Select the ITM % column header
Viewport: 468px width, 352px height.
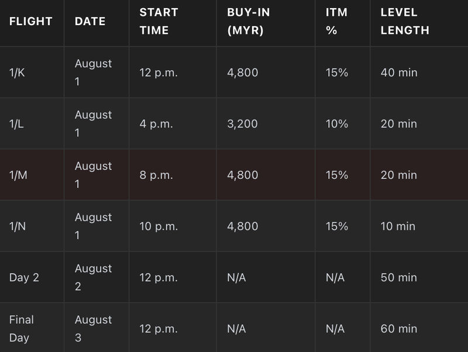tap(336, 21)
